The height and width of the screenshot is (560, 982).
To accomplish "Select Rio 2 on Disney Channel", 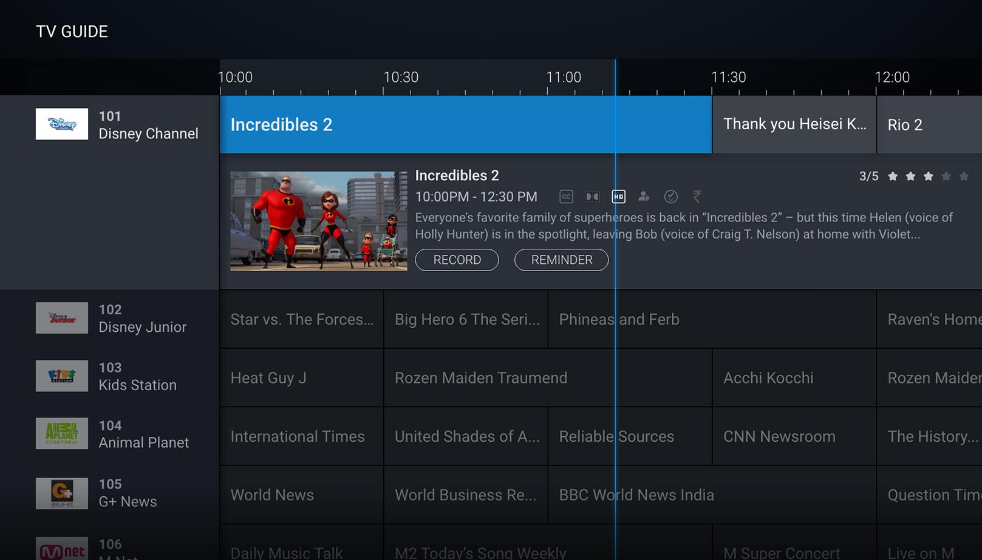I will [x=930, y=124].
